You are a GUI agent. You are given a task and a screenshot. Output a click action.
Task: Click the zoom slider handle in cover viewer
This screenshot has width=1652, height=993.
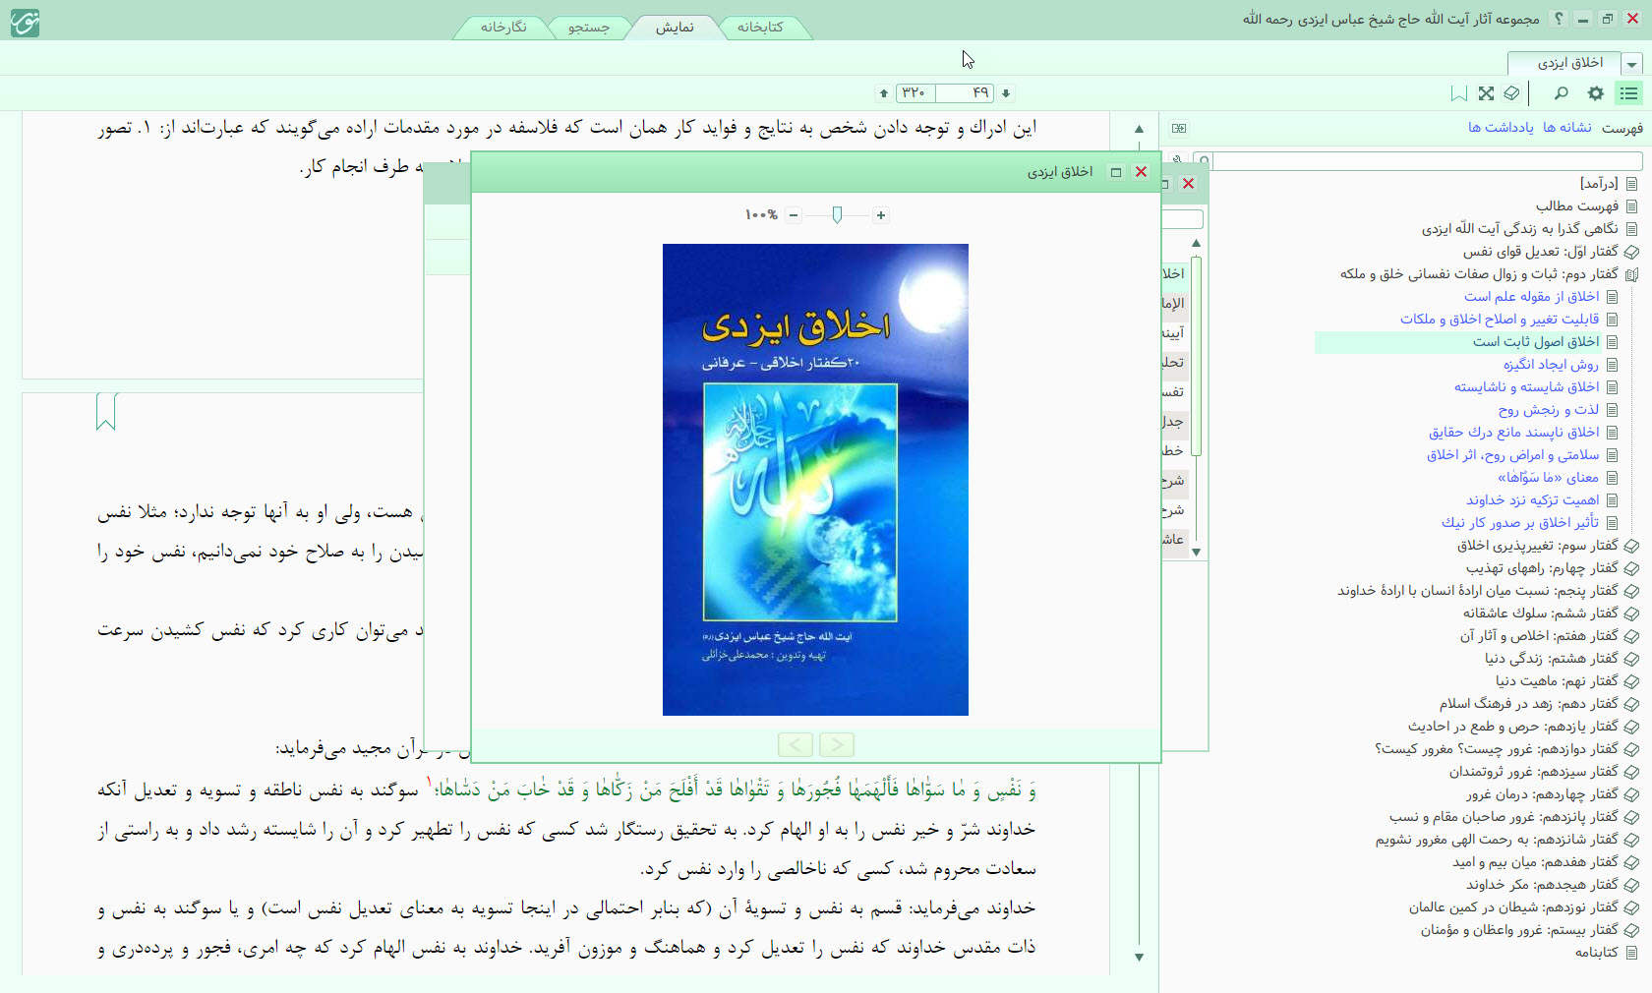[x=837, y=215]
